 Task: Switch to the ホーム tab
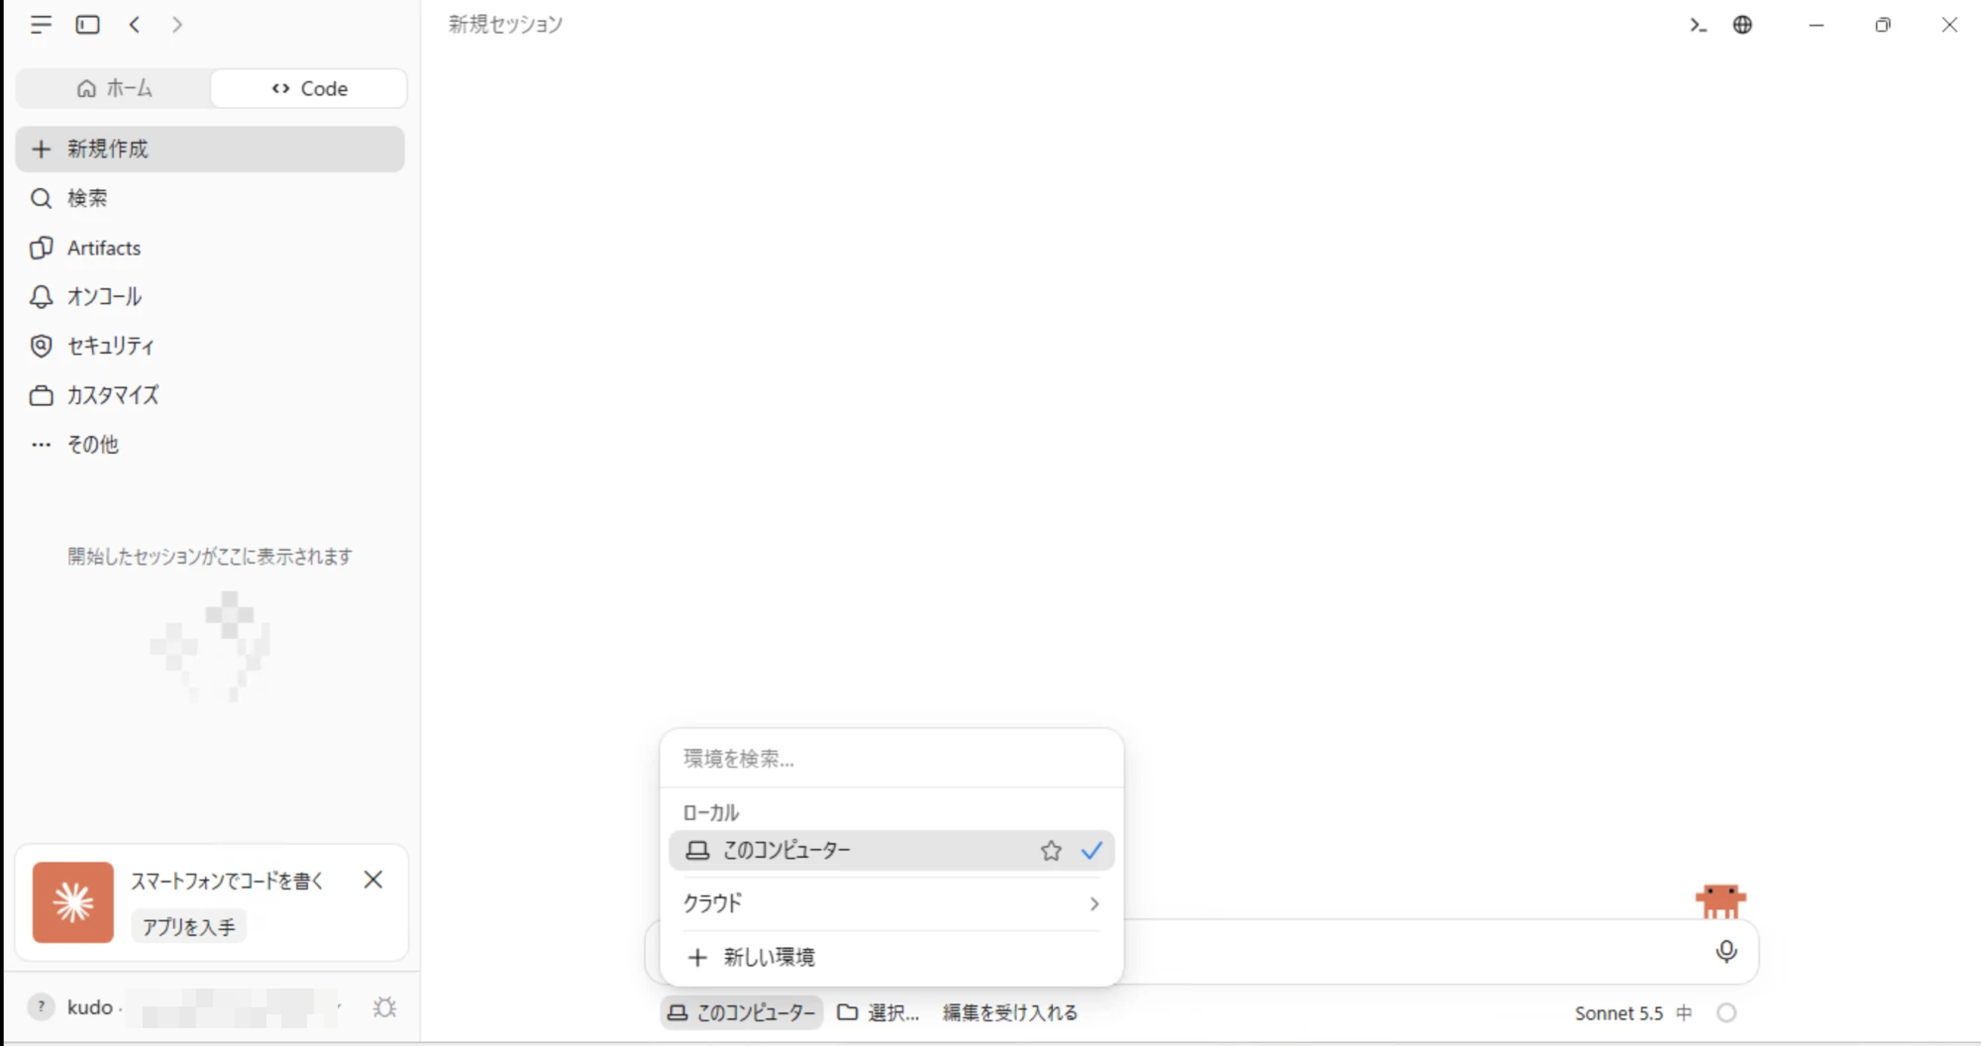tap(114, 88)
